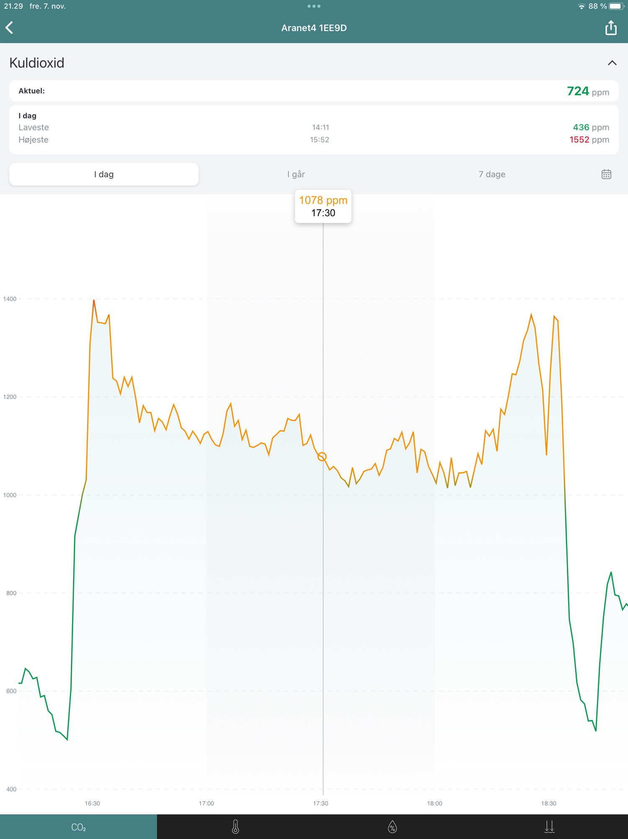This screenshot has width=628, height=839.
Task: Tap the three-dot multitasking indicator
Action: [314, 6]
